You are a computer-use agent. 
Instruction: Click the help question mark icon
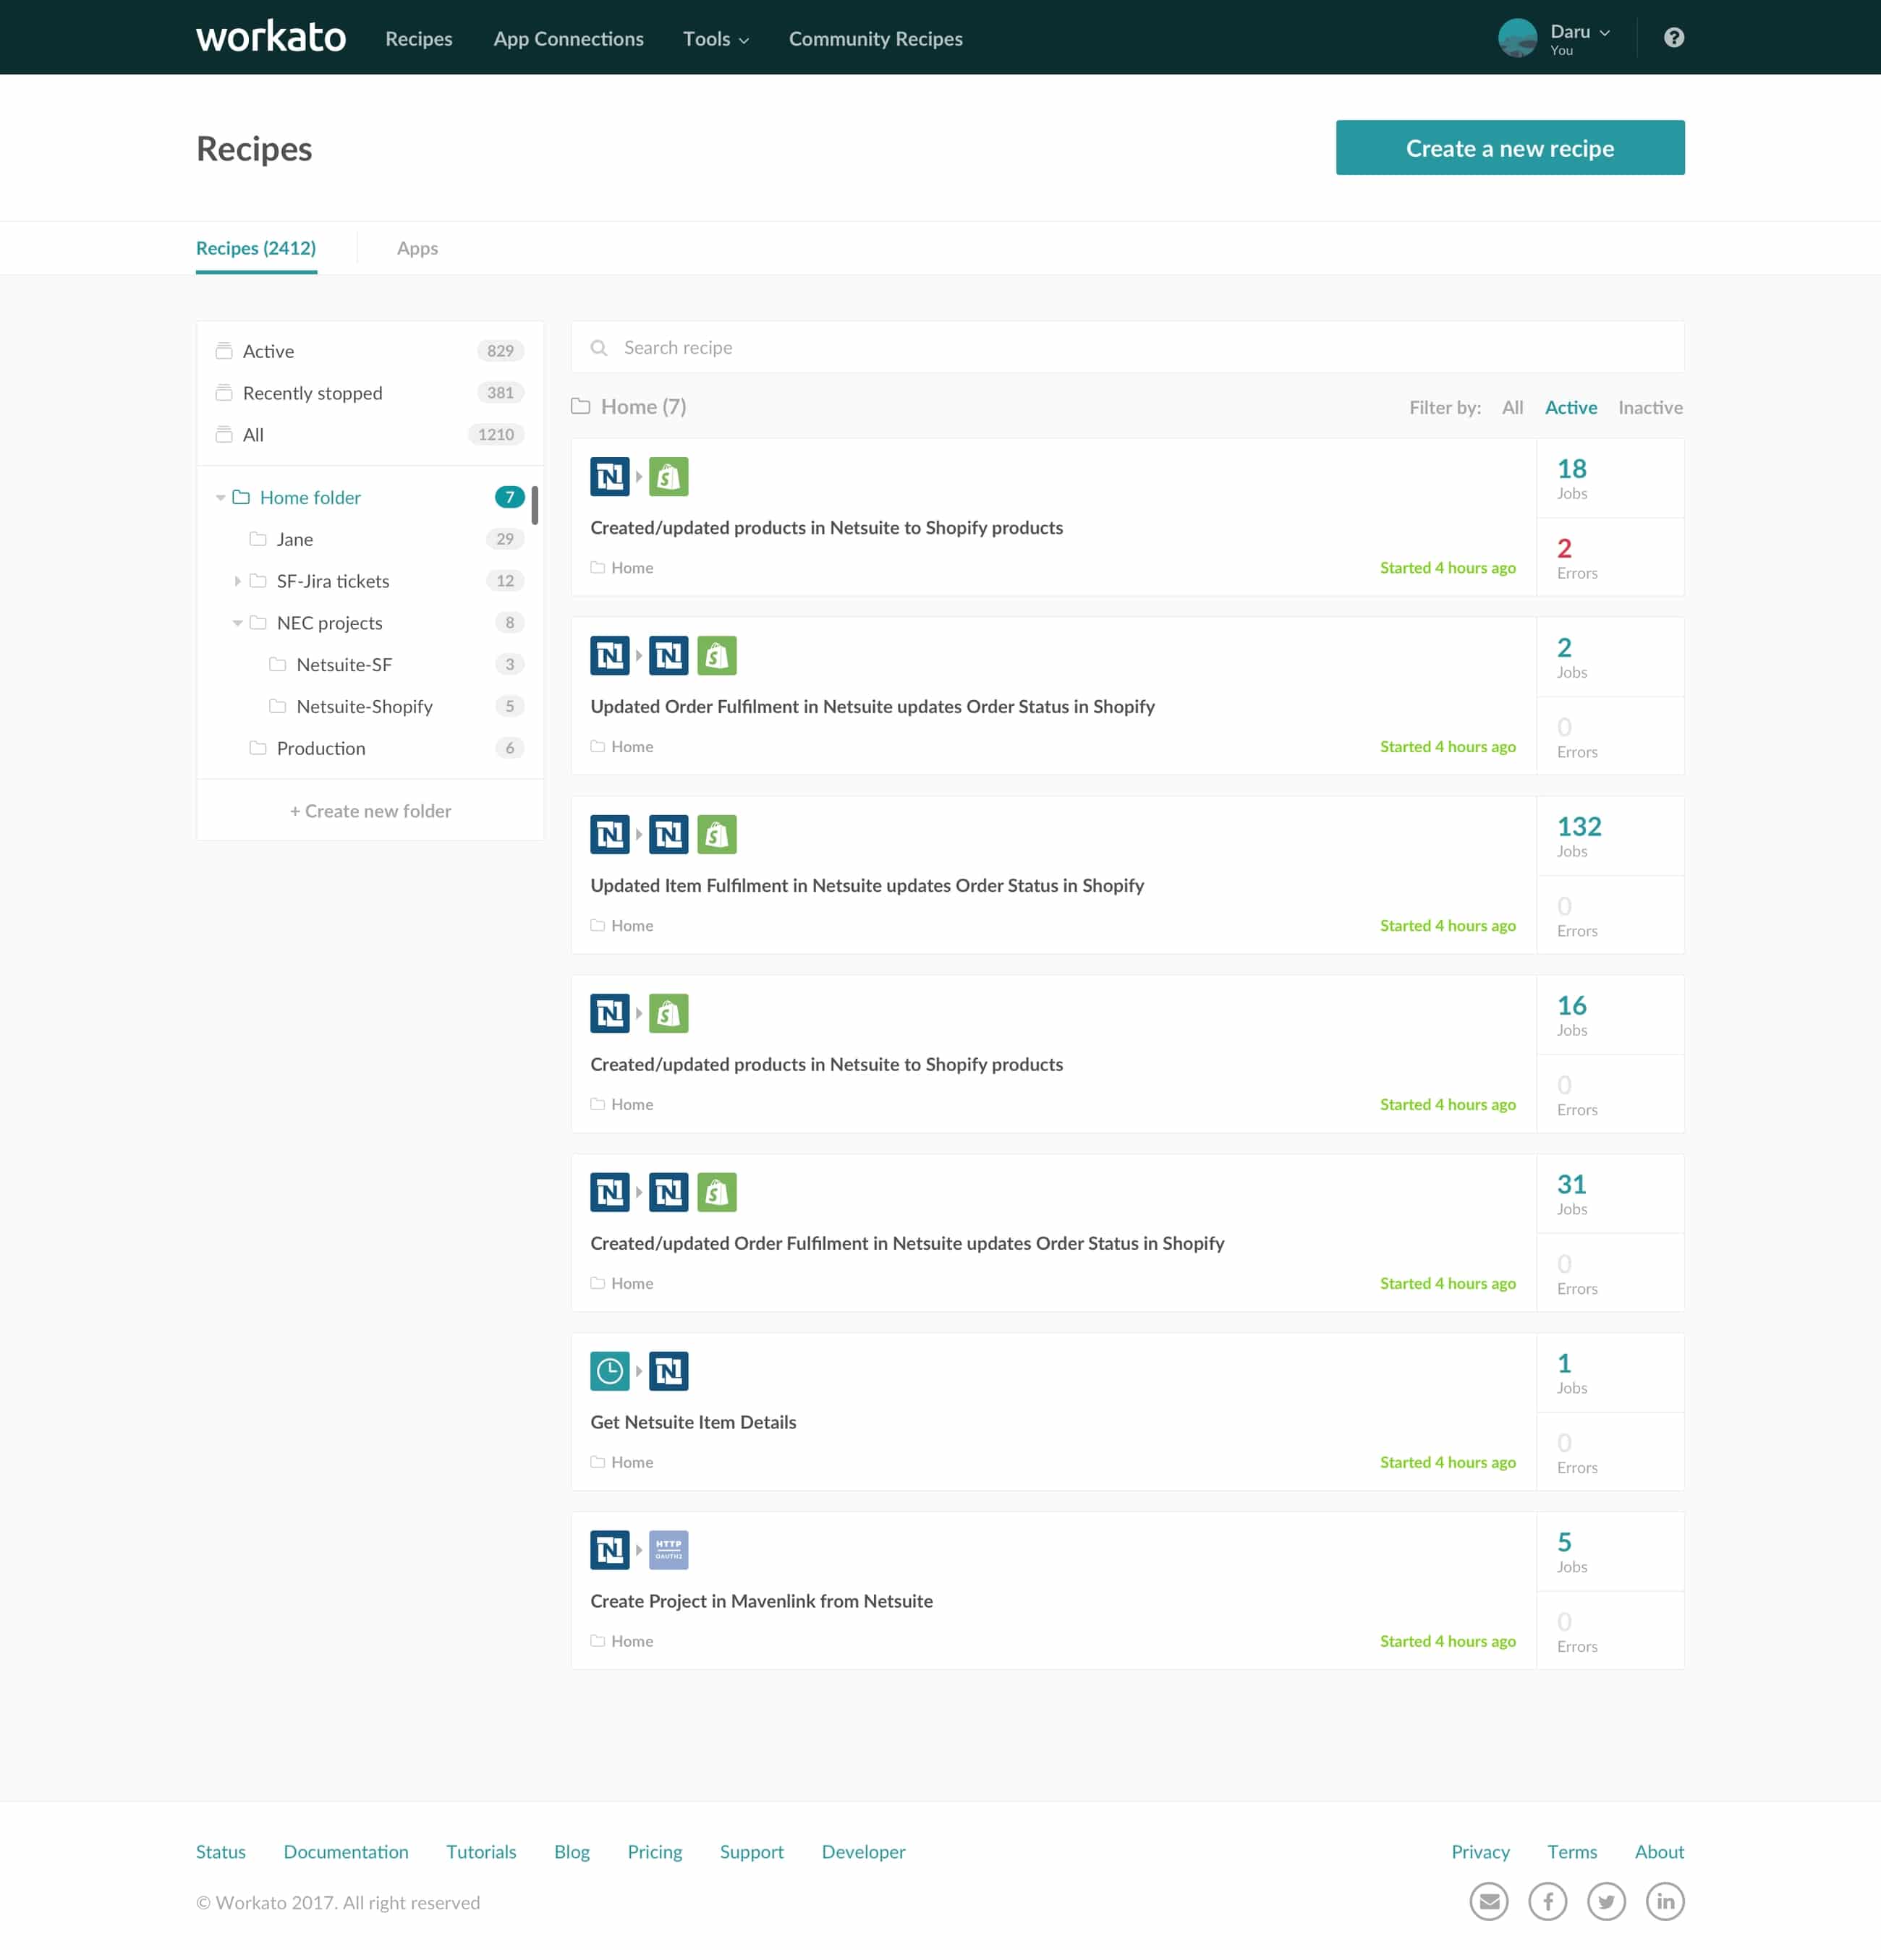(1673, 38)
